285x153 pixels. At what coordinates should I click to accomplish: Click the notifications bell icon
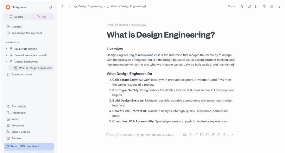[51, 7]
